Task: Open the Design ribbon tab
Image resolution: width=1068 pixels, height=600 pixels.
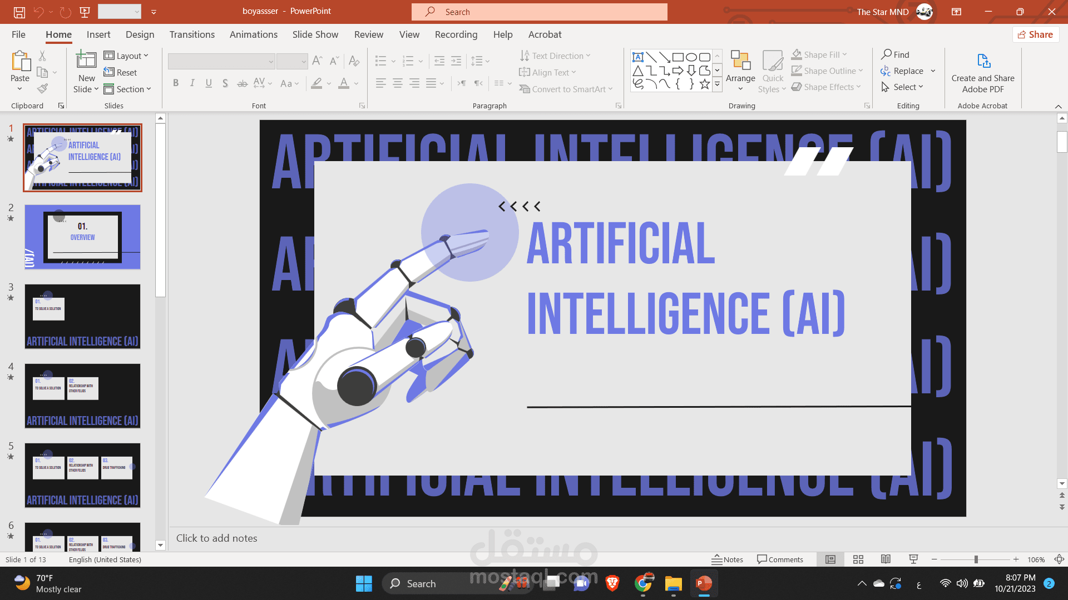Action: (140, 34)
